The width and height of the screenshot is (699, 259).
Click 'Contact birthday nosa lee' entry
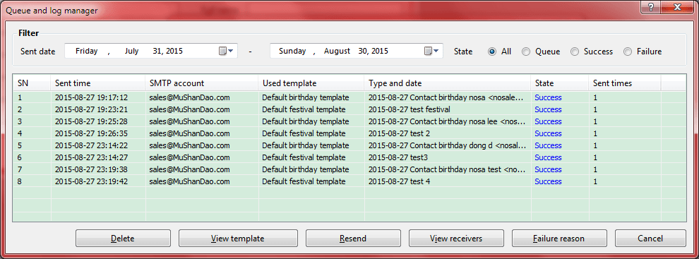pos(447,121)
